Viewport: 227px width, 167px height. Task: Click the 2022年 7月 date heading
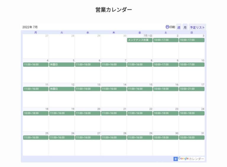pyautogui.click(x=30, y=27)
